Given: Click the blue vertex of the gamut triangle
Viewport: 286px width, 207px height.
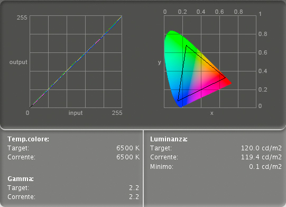Looking at the screenshot, I should (178, 101).
